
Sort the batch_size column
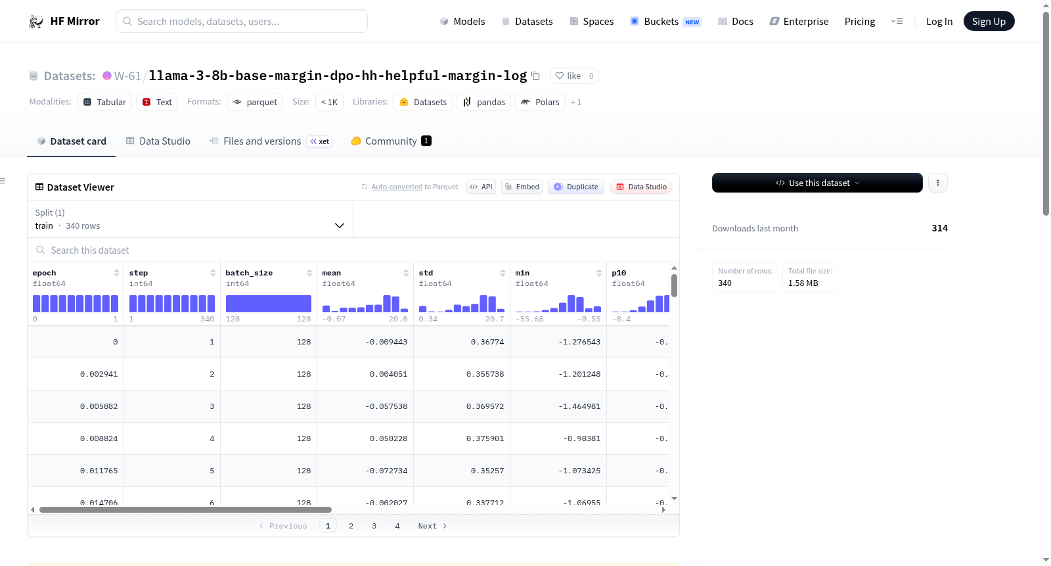(309, 273)
